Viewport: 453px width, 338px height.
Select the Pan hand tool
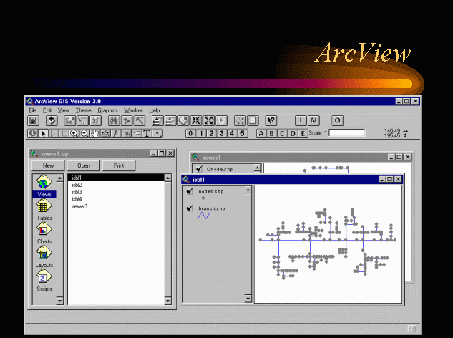(x=94, y=133)
